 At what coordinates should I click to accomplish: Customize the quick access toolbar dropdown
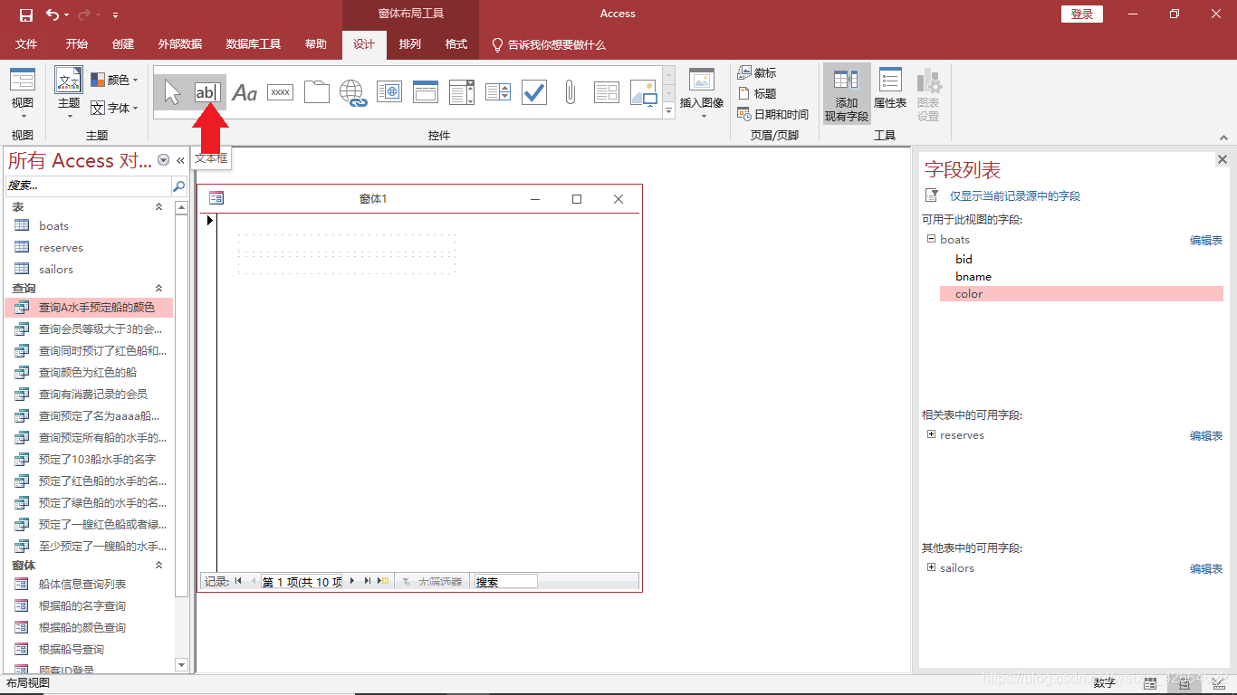(115, 15)
